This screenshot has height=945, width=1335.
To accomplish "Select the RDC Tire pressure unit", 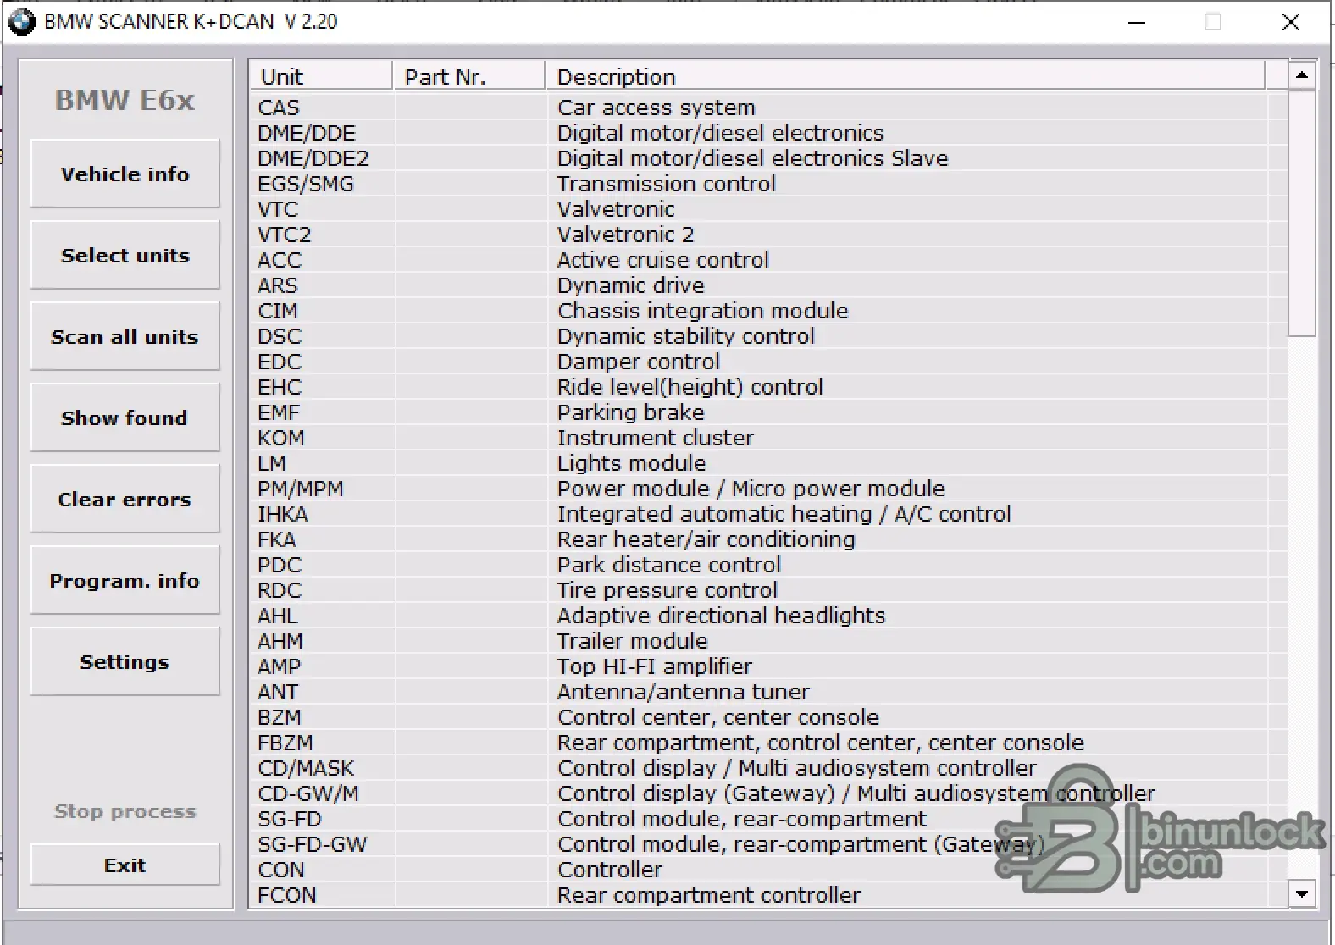I will pos(768,590).
